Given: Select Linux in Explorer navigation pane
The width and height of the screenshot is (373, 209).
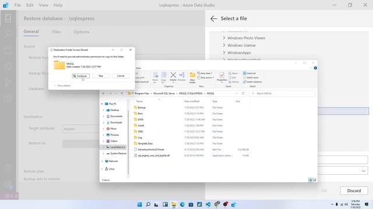Looking at the screenshot, I should (x=111, y=169).
